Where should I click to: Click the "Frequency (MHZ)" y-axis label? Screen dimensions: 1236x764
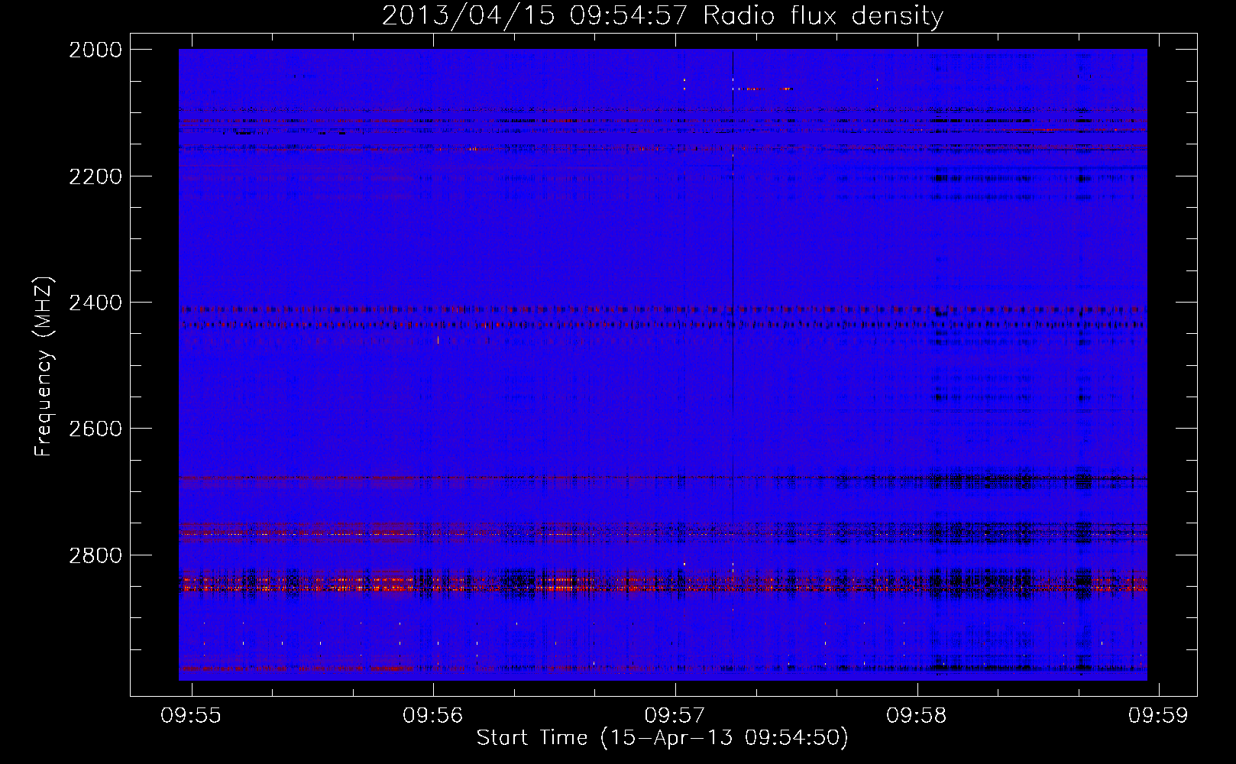(x=44, y=366)
